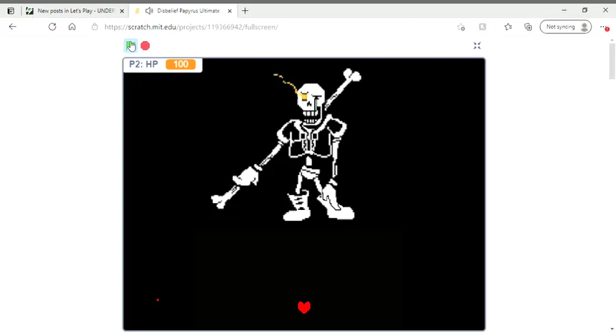The width and height of the screenshot is (616, 333).
Task: Open the Collections icon
Action: pos(528,27)
